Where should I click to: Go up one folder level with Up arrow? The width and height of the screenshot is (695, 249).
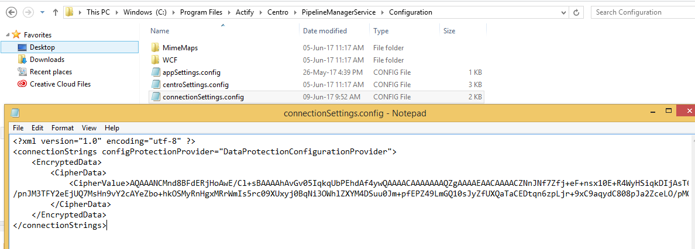pyautogui.click(x=56, y=12)
